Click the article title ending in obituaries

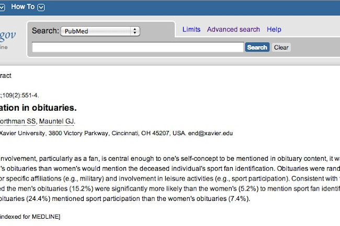tap(38, 108)
